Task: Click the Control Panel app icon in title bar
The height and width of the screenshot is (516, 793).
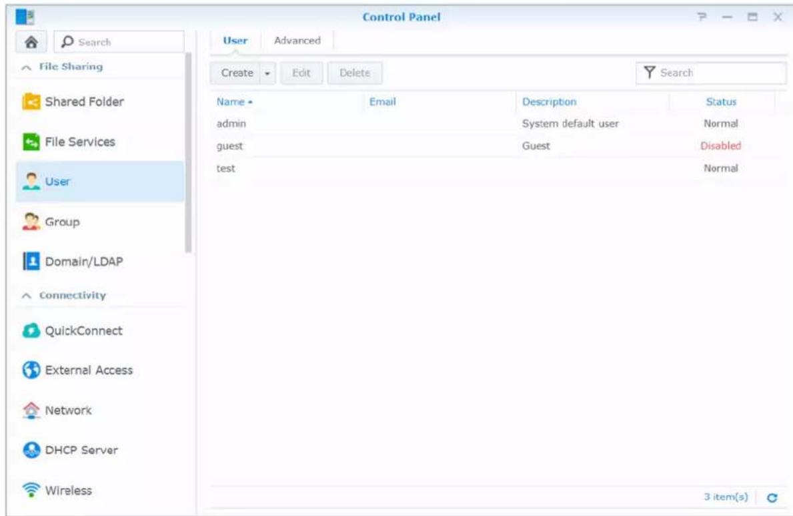Action: click(x=25, y=17)
